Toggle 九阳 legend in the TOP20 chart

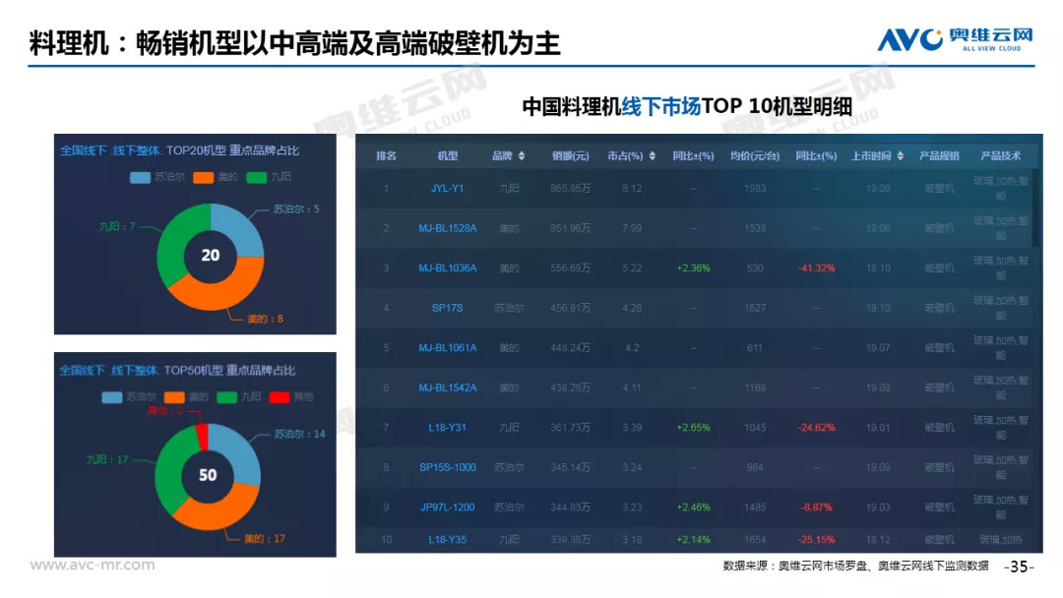[269, 177]
